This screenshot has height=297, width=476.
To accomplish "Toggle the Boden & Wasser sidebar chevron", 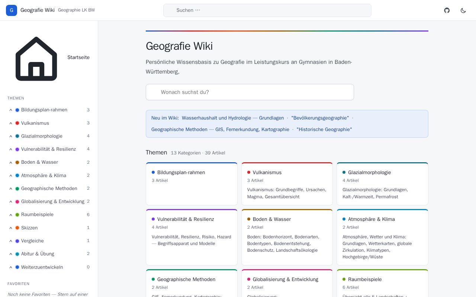I will pos(11,162).
